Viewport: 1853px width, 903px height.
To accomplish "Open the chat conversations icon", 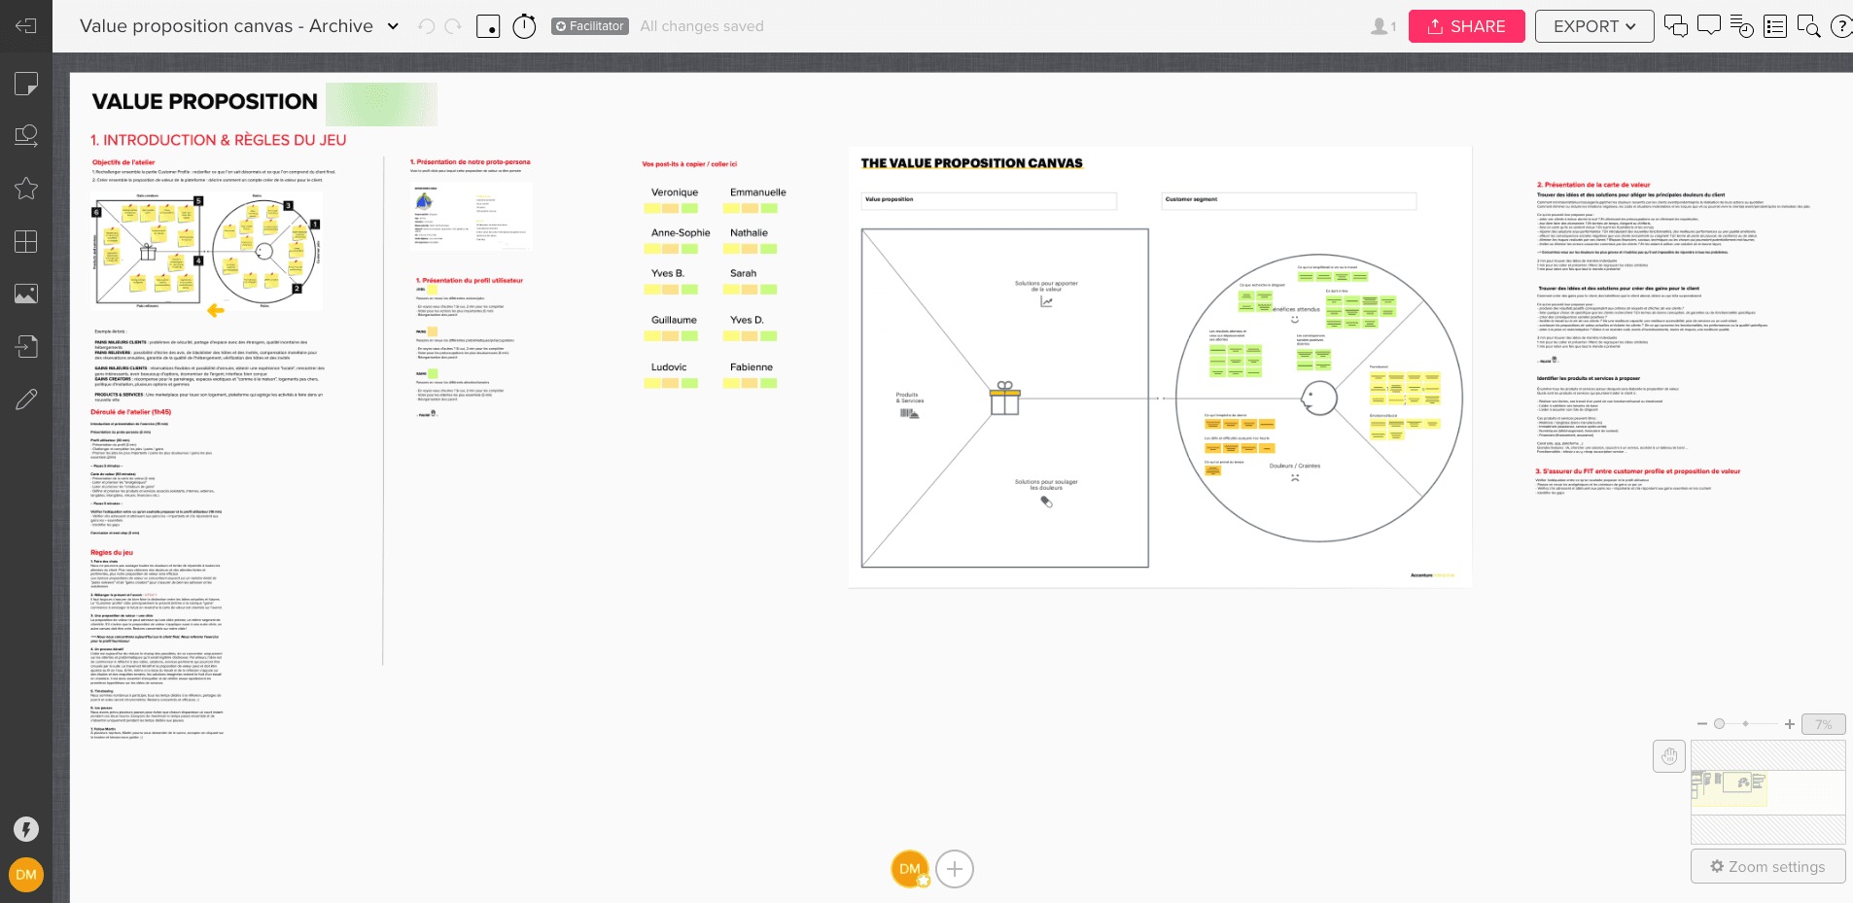I will point(1676,26).
